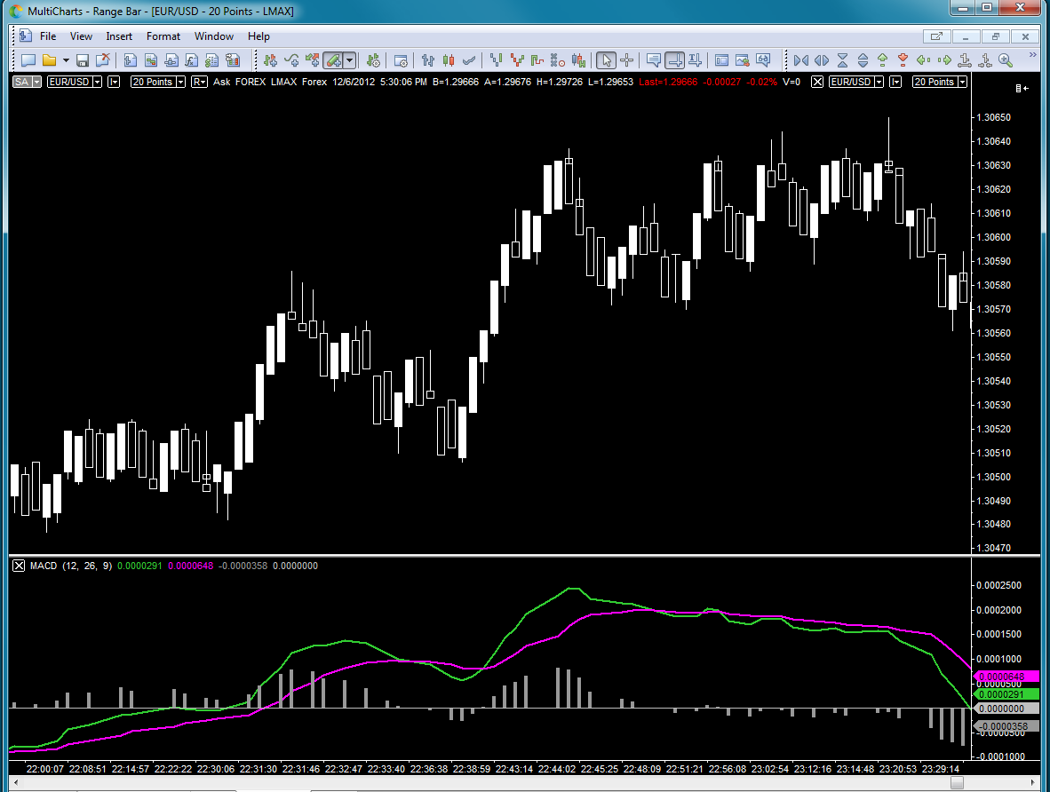The width and height of the screenshot is (1050, 792).
Task: Open the Format menu
Action: click(163, 36)
